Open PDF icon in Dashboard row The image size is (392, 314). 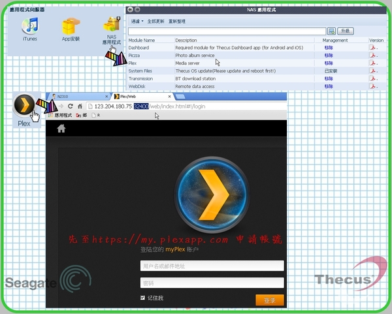point(372,48)
